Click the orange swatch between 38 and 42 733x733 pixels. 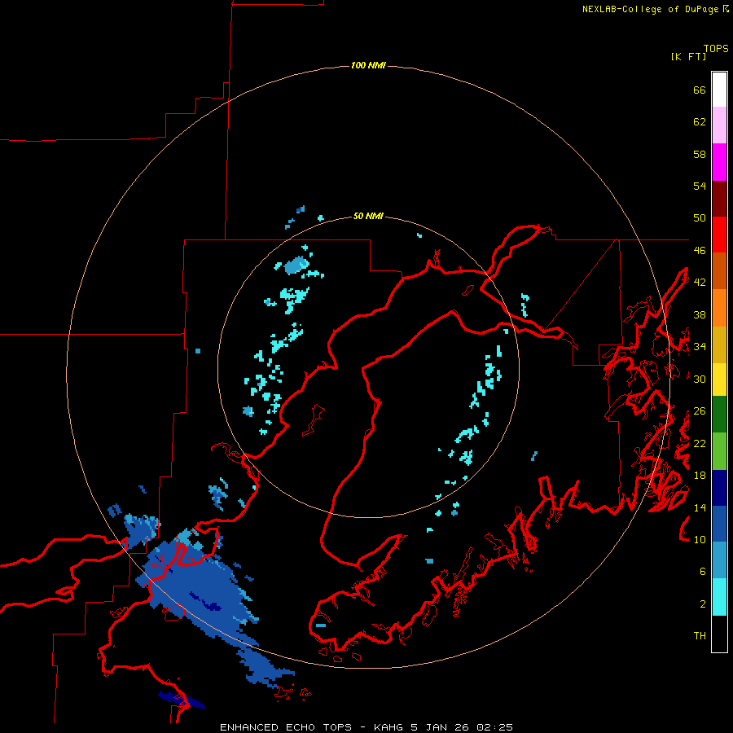[x=719, y=308]
